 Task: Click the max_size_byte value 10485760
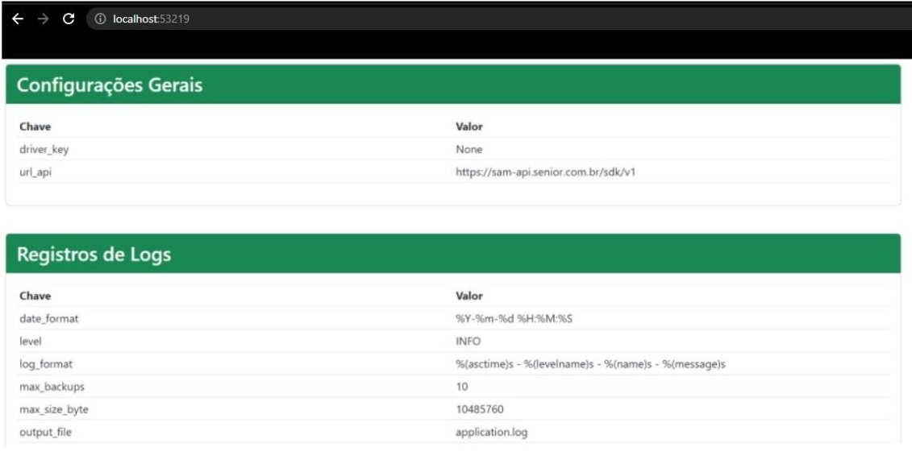coord(480,409)
